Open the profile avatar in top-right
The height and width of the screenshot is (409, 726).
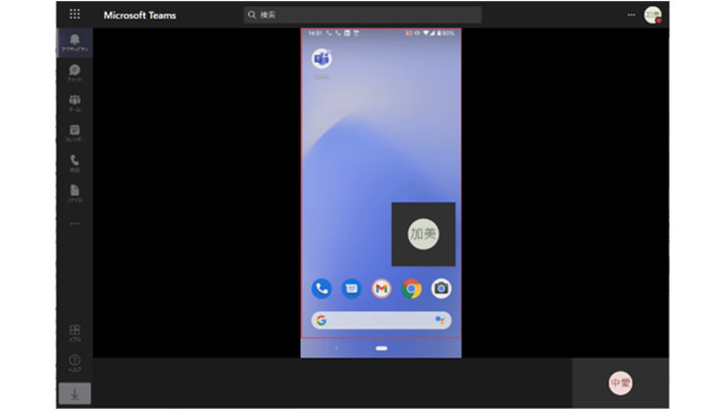(652, 15)
